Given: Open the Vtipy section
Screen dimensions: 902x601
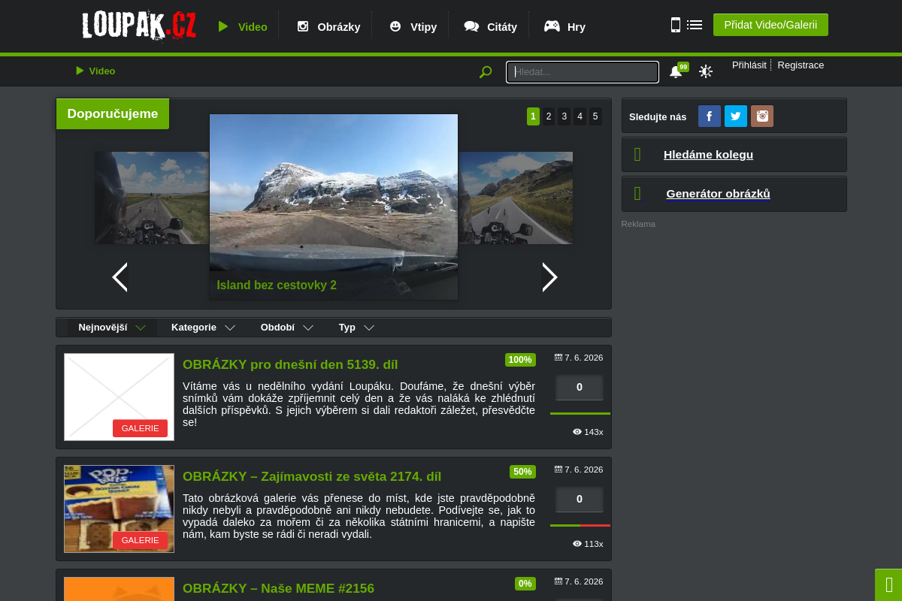Looking at the screenshot, I should (x=413, y=26).
